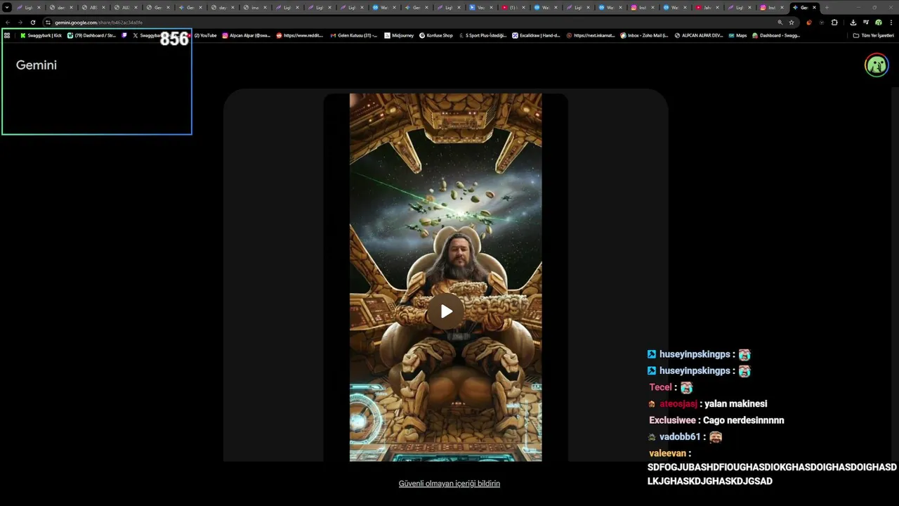Open the 'Alpcan Alpar (@swa...' Instagram bookmark

click(246, 35)
